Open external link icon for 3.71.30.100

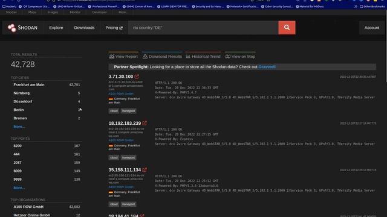coord(137,77)
